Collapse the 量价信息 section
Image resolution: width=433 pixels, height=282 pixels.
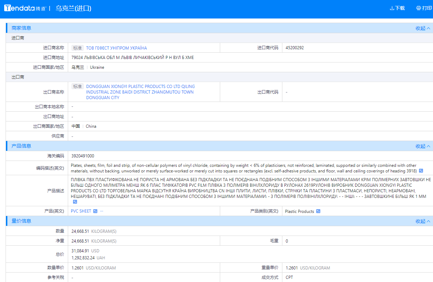(423, 221)
